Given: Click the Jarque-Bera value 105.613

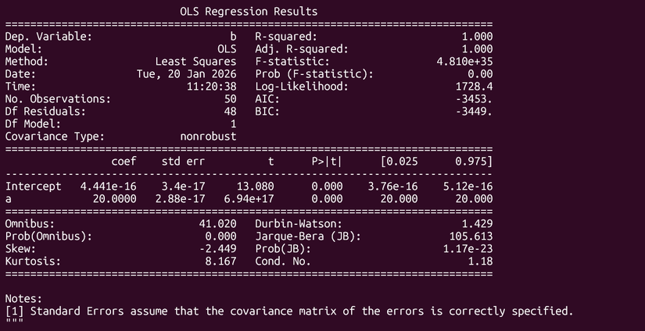Looking at the screenshot, I should coord(471,236).
